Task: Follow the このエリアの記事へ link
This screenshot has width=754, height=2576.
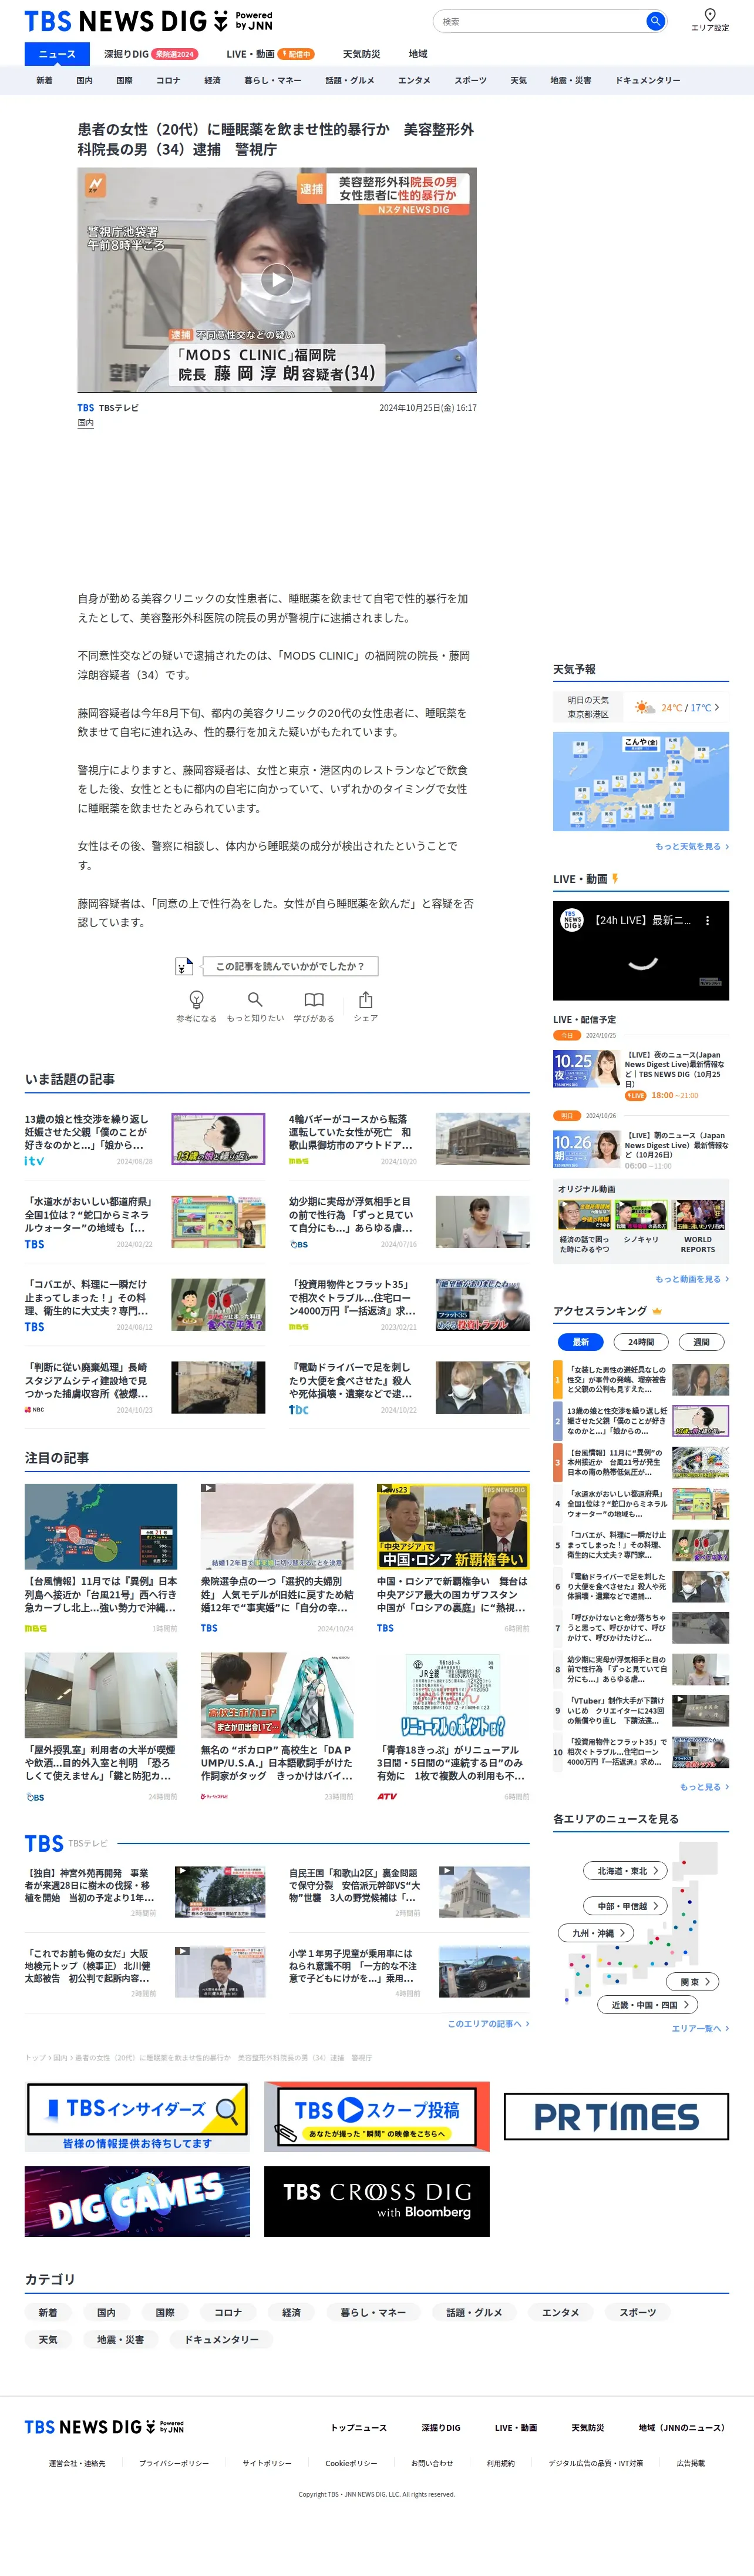Action: [489, 2024]
